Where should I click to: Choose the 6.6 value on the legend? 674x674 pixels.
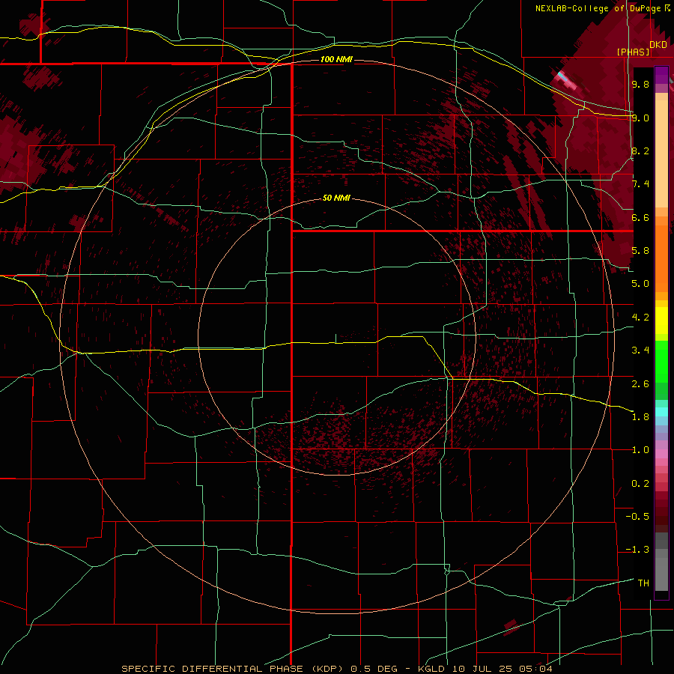(x=640, y=217)
